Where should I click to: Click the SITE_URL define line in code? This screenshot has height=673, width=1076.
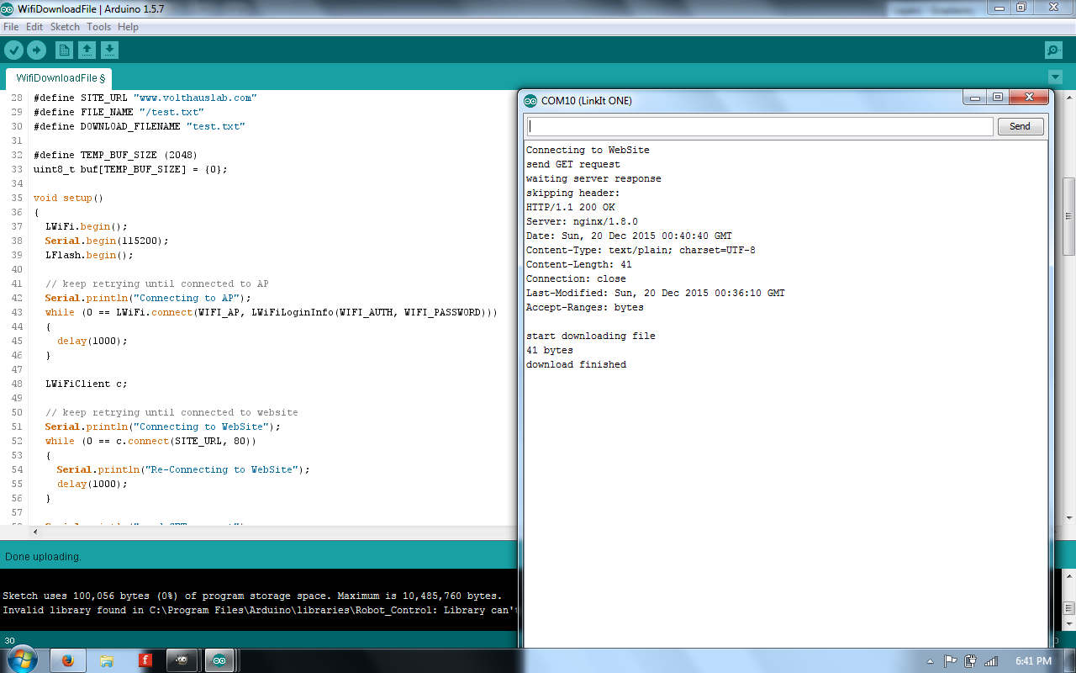coord(145,98)
